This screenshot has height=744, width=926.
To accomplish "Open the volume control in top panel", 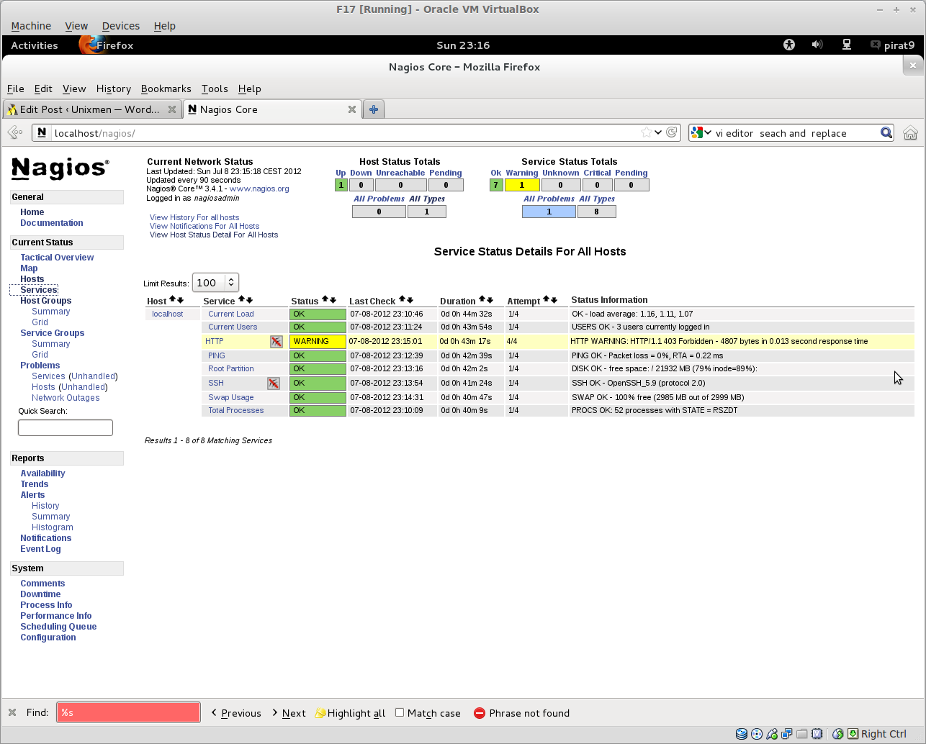I will tap(817, 45).
